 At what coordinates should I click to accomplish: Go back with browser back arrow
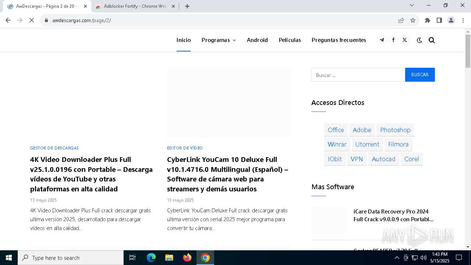(x=8, y=20)
